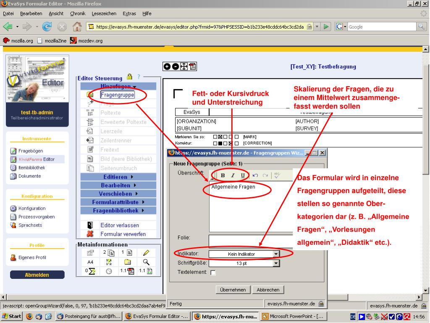Open the Bearbeiten menu in menu bar
The image size is (430, 323).
tap(31, 13)
